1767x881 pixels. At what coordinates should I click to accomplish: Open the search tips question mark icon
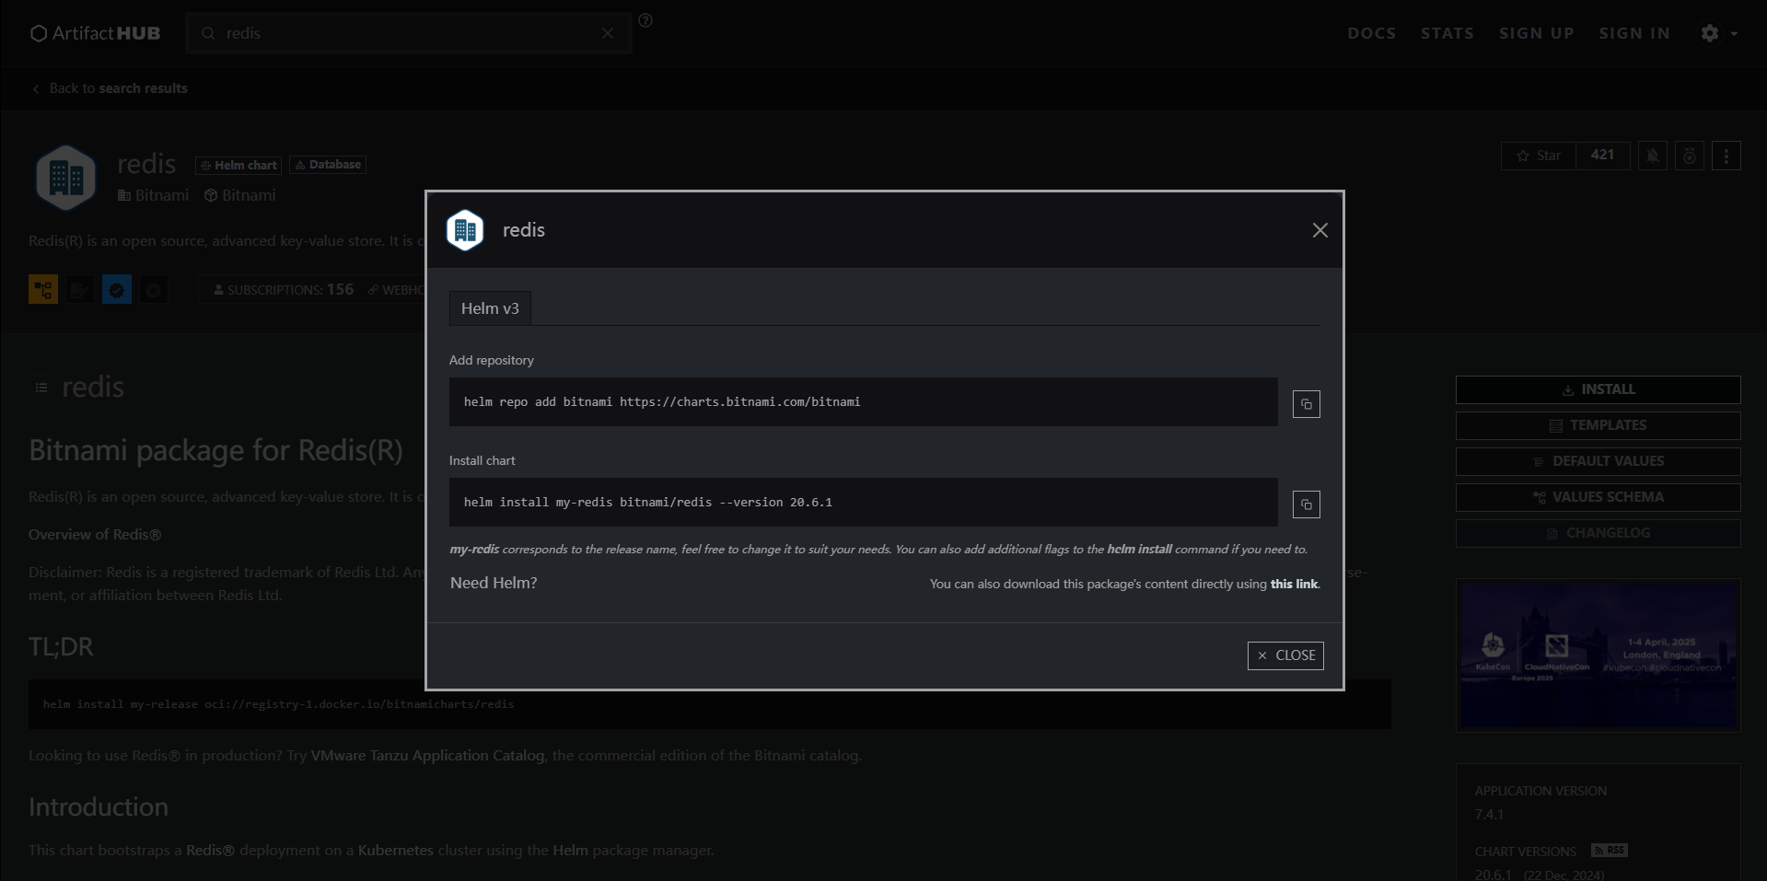645,20
